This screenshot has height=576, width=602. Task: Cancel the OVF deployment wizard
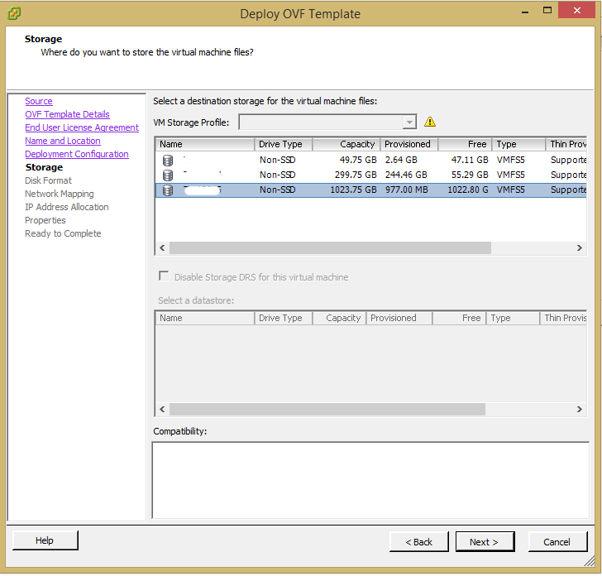pos(557,542)
